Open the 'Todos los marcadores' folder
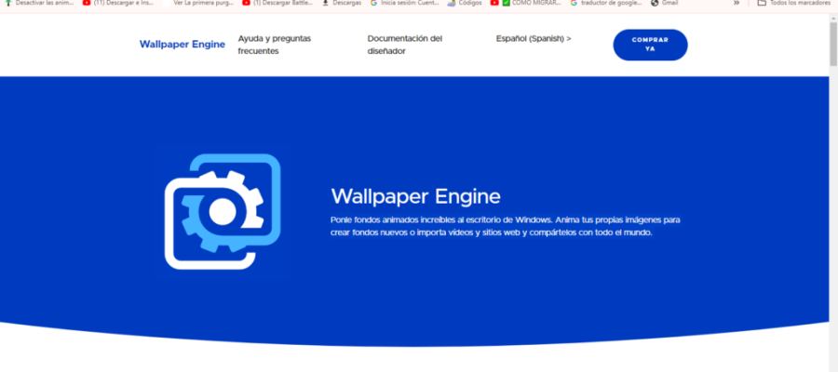The image size is (838, 372). pyautogui.click(x=794, y=4)
